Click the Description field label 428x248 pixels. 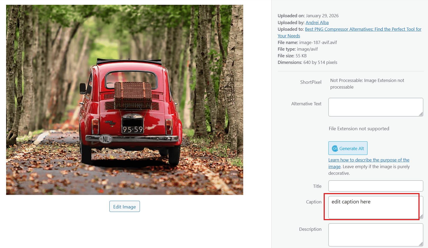(x=310, y=229)
